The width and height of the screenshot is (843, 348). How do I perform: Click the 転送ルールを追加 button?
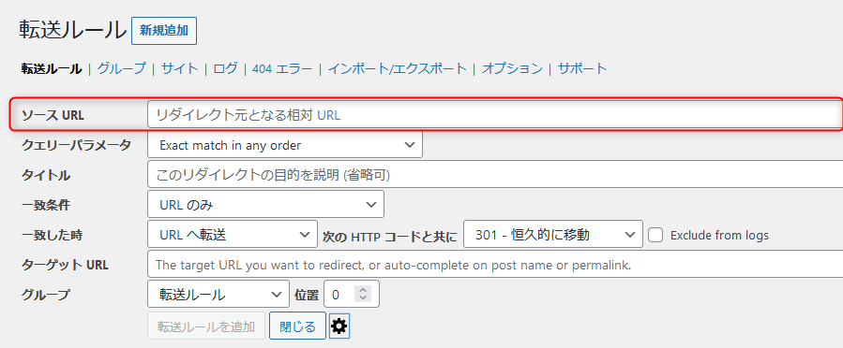coord(206,326)
